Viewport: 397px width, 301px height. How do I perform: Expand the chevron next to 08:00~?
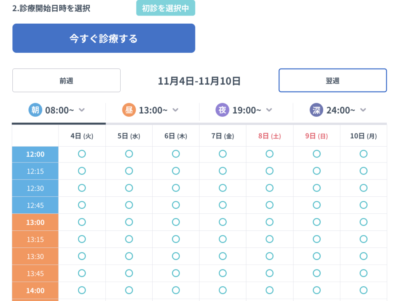81,110
